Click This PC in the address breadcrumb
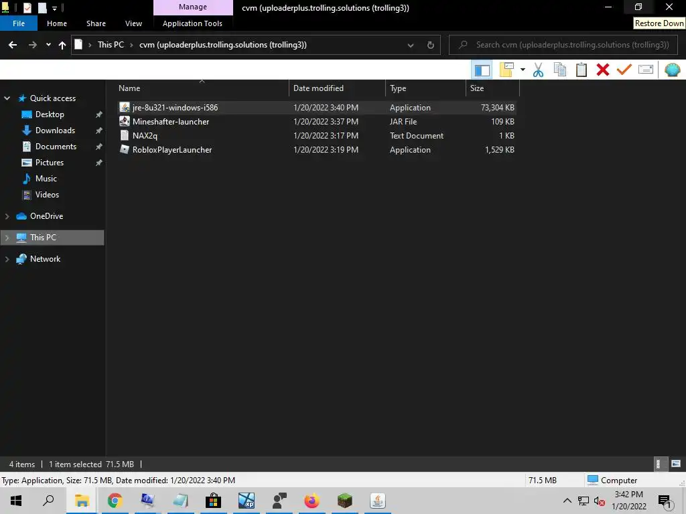This screenshot has height=514, width=686. point(111,45)
